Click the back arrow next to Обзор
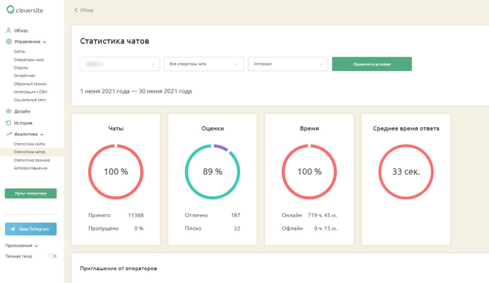This screenshot has height=283, width=489. point(76,10)
